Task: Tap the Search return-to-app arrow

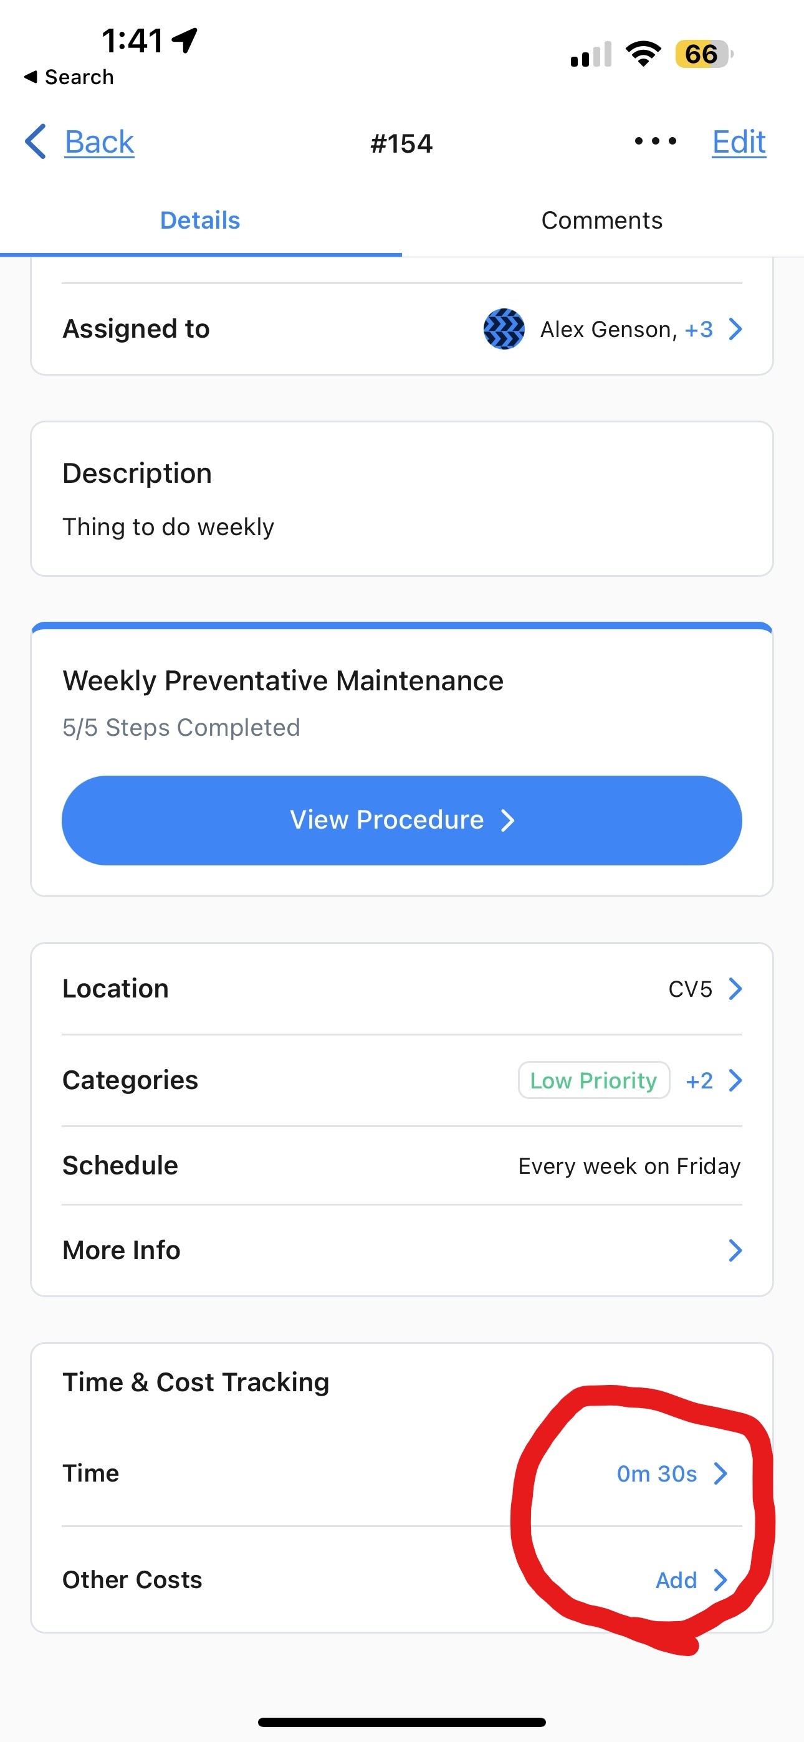Action: pos(31,77)
